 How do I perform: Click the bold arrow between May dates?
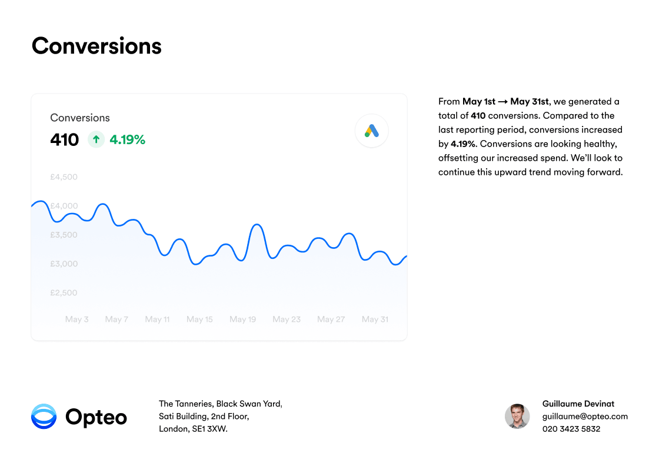(502, 102)
